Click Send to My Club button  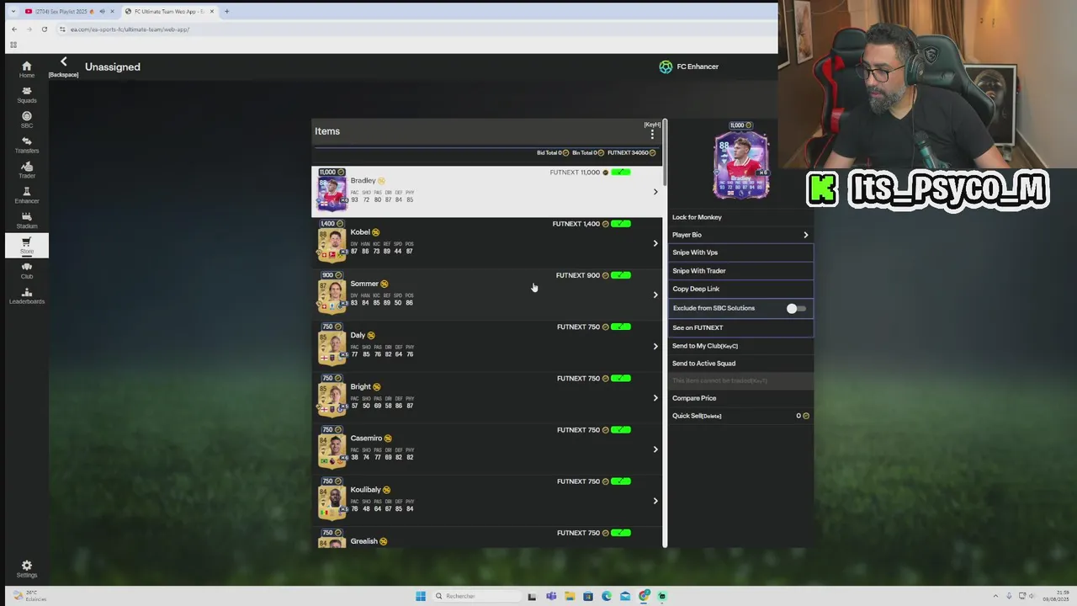pyautogui.click(x=740, y=346)
